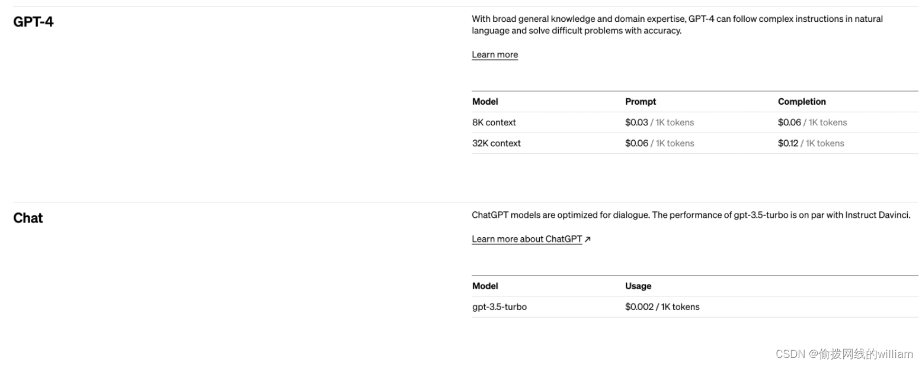Click the Model header in GPT-4 table
Image resolution: width=922 pixels, height=365 pixels.
click(485, 102)
